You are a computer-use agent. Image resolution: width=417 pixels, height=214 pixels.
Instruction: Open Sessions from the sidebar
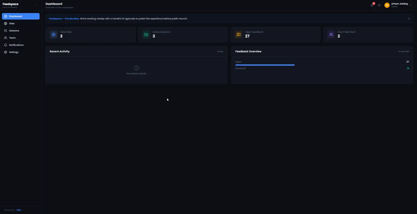point(21,31)
